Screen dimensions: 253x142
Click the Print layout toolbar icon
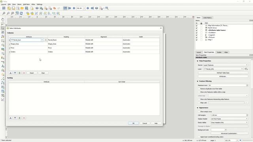(37, 8)
